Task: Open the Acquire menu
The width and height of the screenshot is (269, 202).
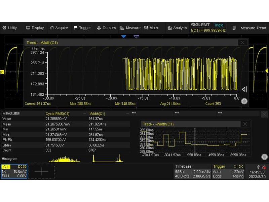Action: (x=59, y=28)
